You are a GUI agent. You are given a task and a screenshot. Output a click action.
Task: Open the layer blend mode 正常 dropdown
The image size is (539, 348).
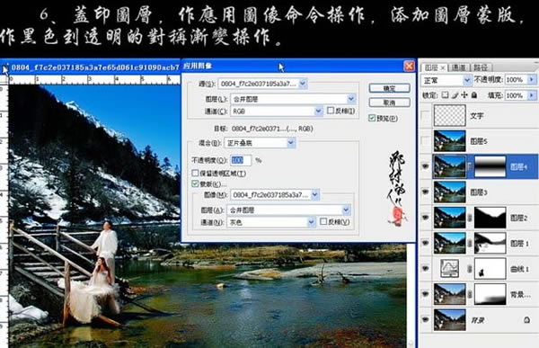pos(446,80)
